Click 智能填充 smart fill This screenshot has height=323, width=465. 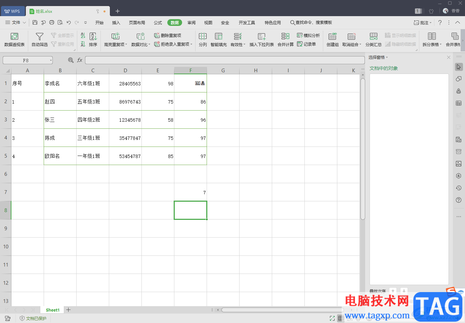tap(219, 40)
